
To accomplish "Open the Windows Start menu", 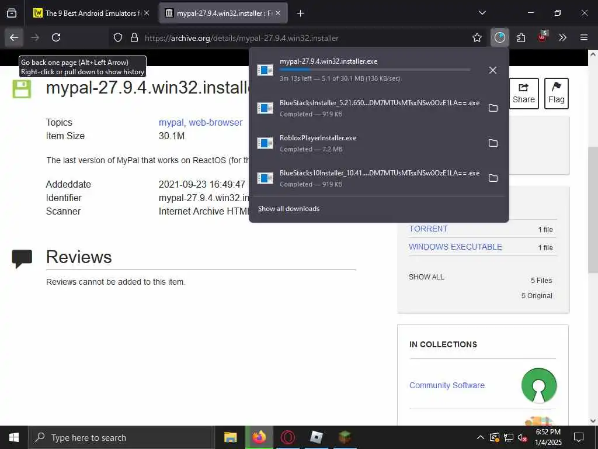I will pyautogui.click(x=14, y=437).
